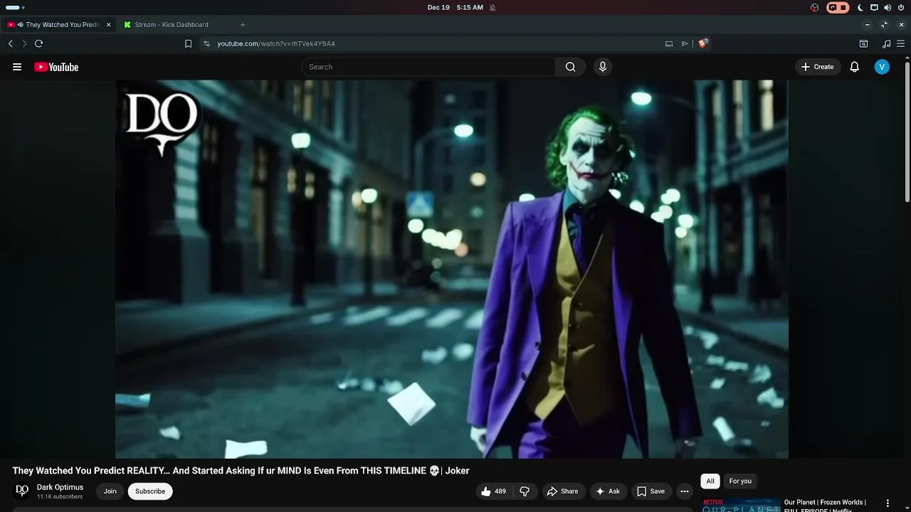This screenshot has height=512, width=911.
Task: Click the video player to pause
Action: click(452, 269)
